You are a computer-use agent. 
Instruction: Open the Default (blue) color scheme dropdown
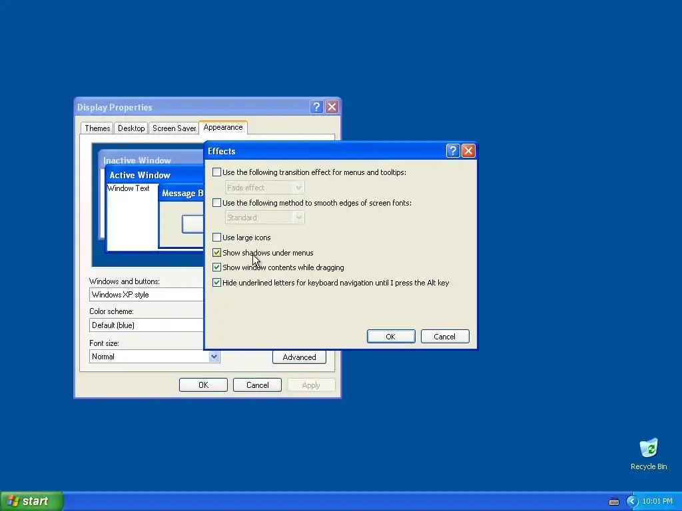tap(147, 325)
